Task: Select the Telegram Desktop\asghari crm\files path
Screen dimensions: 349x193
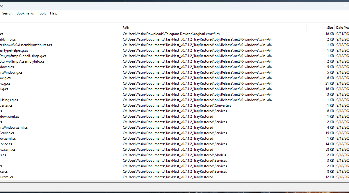Action: [x=171, y=34]
